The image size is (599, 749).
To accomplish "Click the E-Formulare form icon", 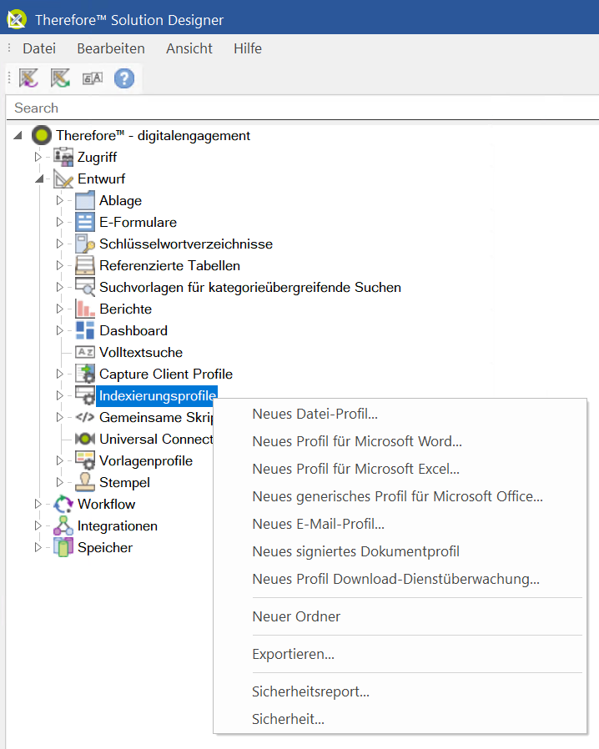I will 85,222.
